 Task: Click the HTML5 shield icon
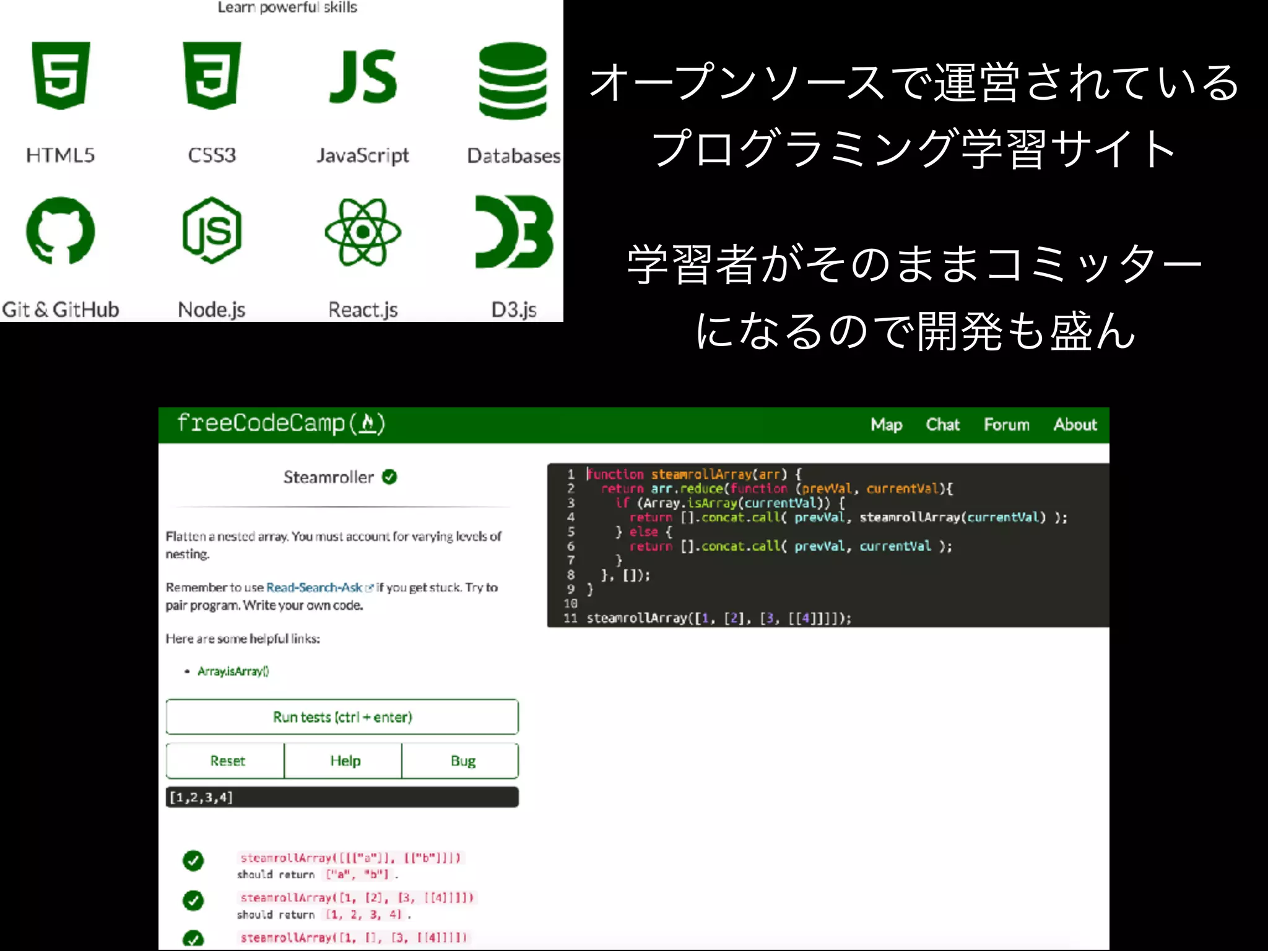[61, 75]
